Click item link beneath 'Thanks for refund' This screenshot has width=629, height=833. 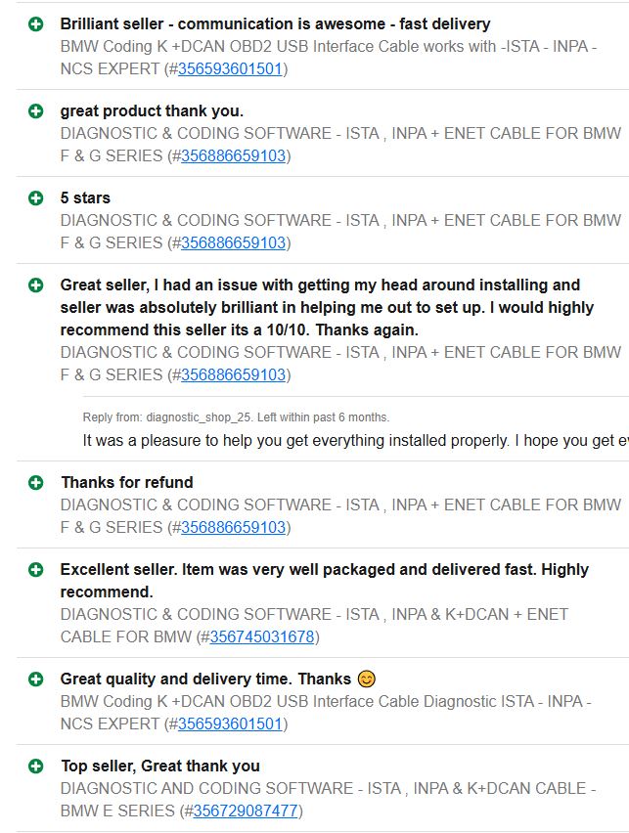point(233,528)
